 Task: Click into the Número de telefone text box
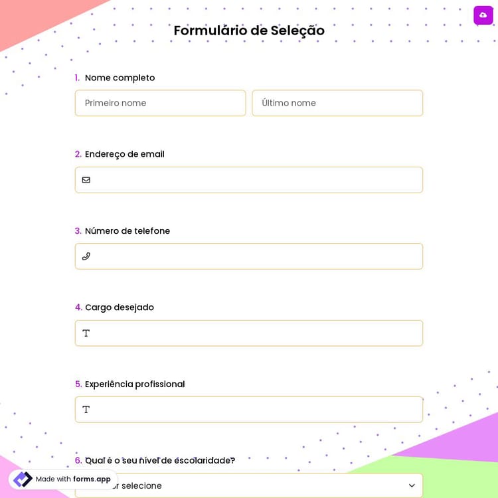tap(256, 256)
